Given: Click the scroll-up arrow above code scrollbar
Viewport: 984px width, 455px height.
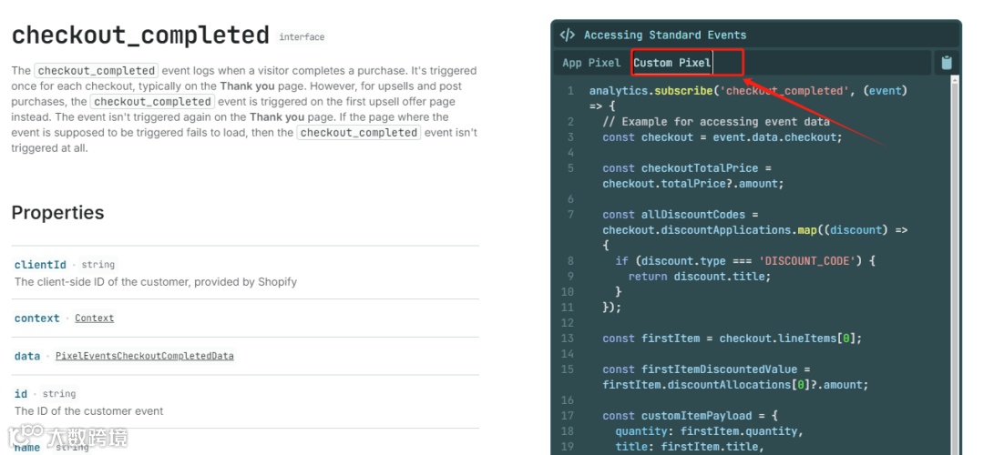Looking at the screenshot, I should pos(956,81).
